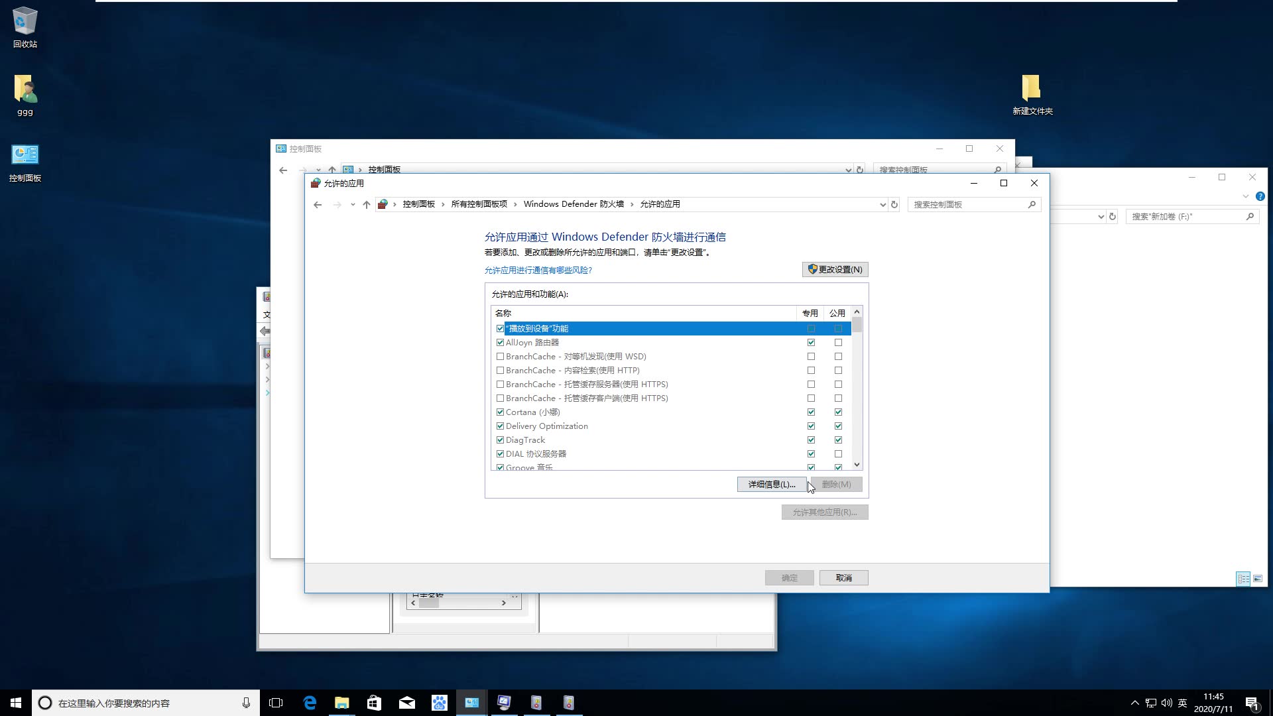Go back in the 允许的应用 window
The image size is (1273, 716).
318,205
